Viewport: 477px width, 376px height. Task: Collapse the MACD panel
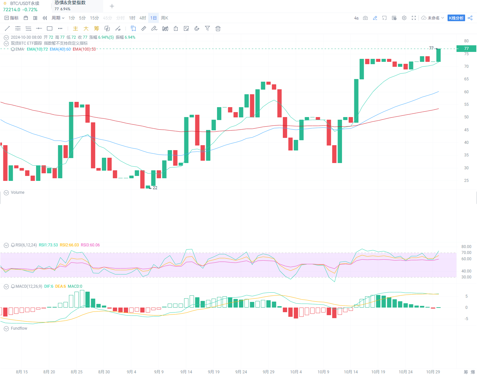point(6,286)
